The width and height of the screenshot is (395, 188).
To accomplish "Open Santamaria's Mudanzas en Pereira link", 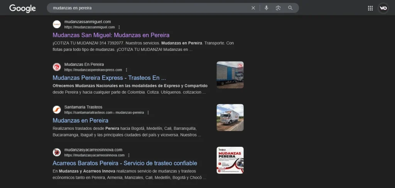I will [x=80, y=120].
